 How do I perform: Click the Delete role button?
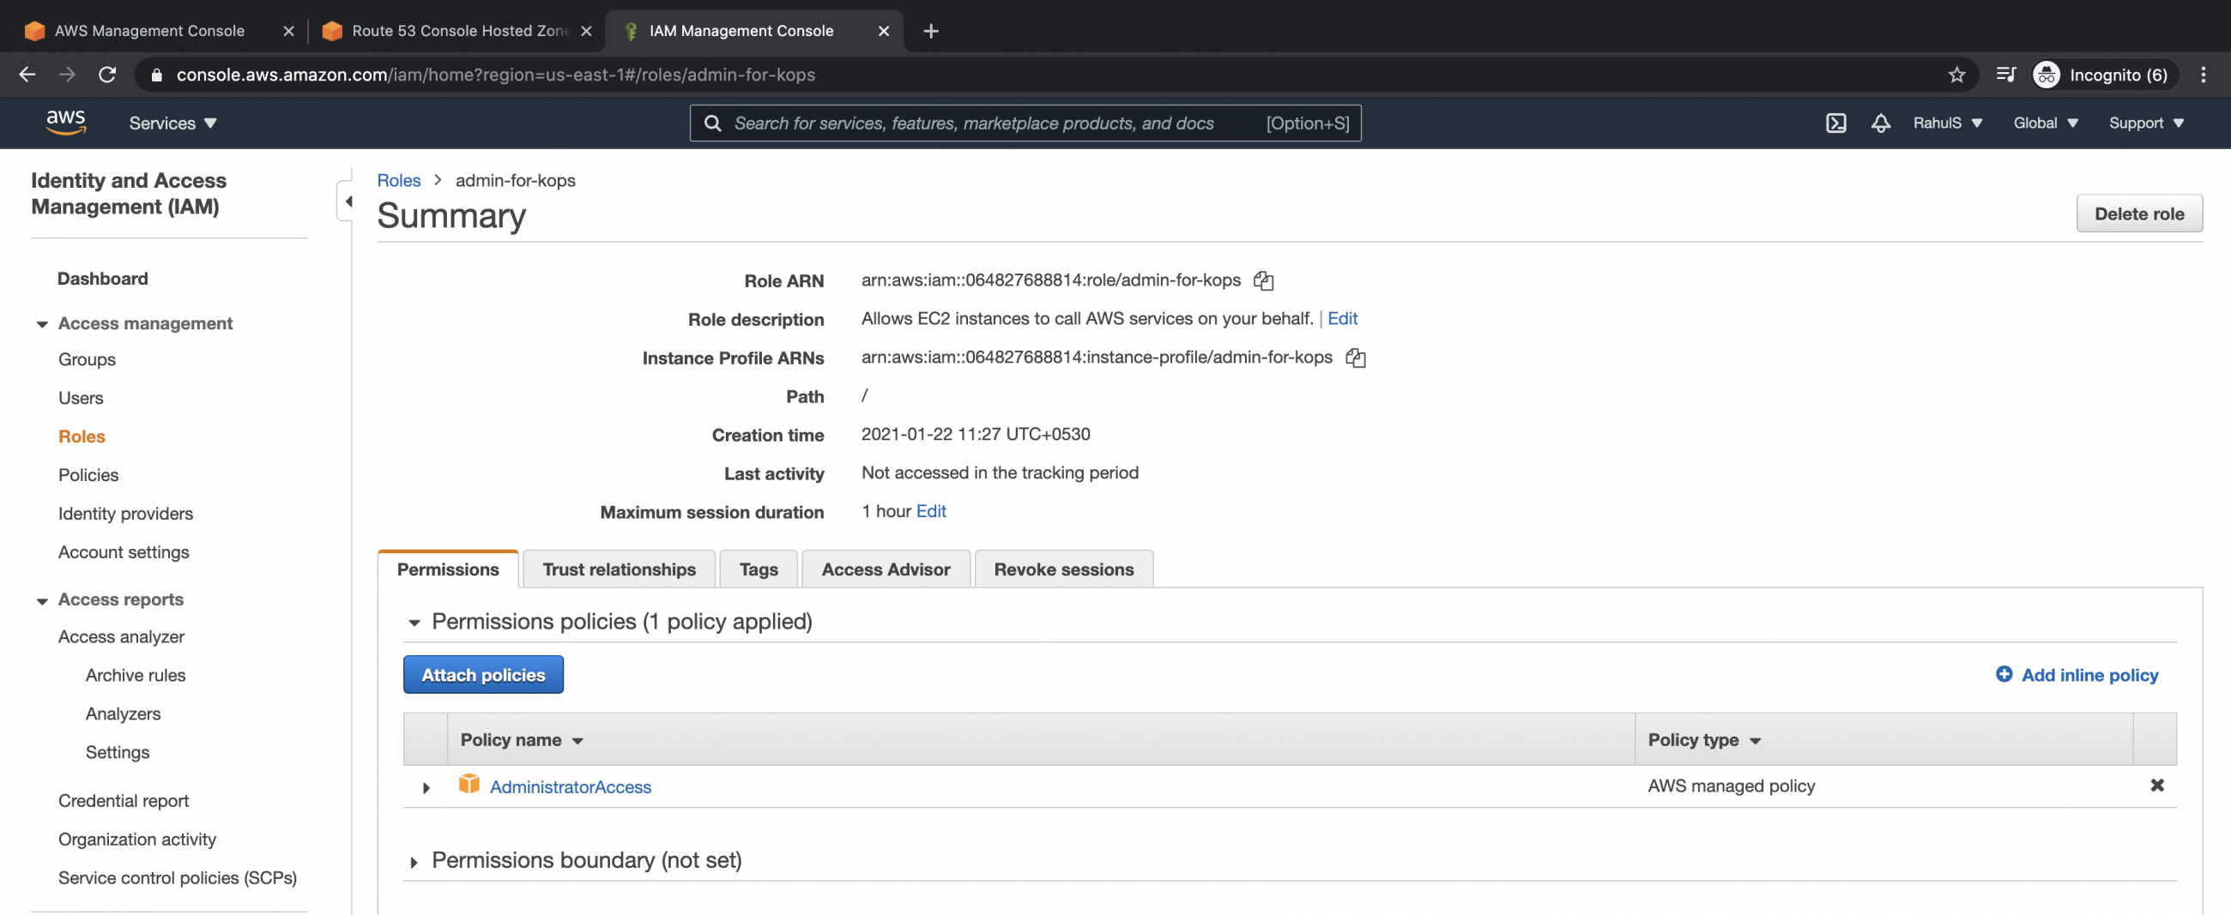coord(2138,213)
